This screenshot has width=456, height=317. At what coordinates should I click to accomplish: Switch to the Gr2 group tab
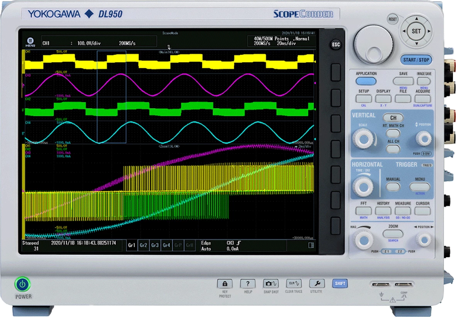coord(143,246)
